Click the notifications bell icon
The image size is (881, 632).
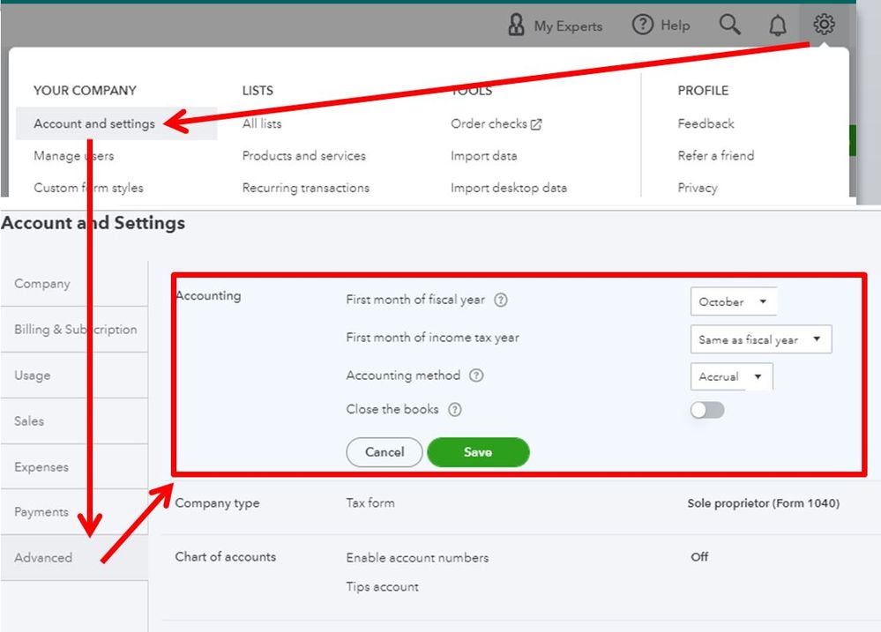tap(777, 26)
